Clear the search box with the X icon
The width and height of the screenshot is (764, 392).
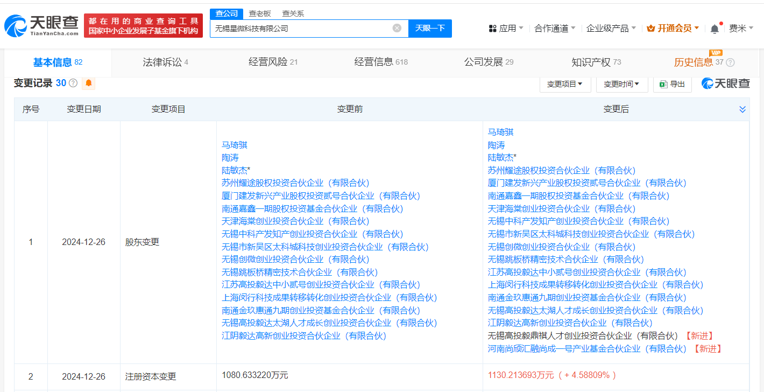[397, 28]
